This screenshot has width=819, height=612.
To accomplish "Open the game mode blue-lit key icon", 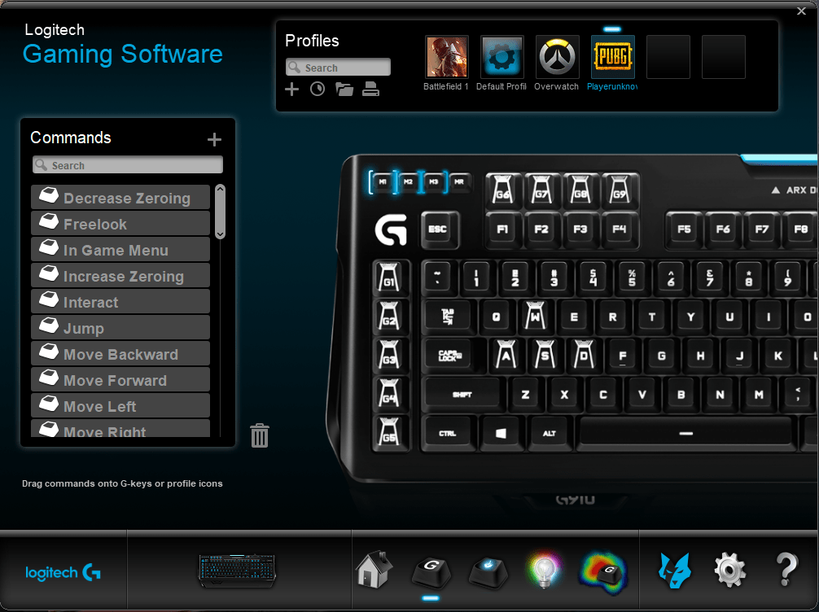I will [x=488, y=572].
